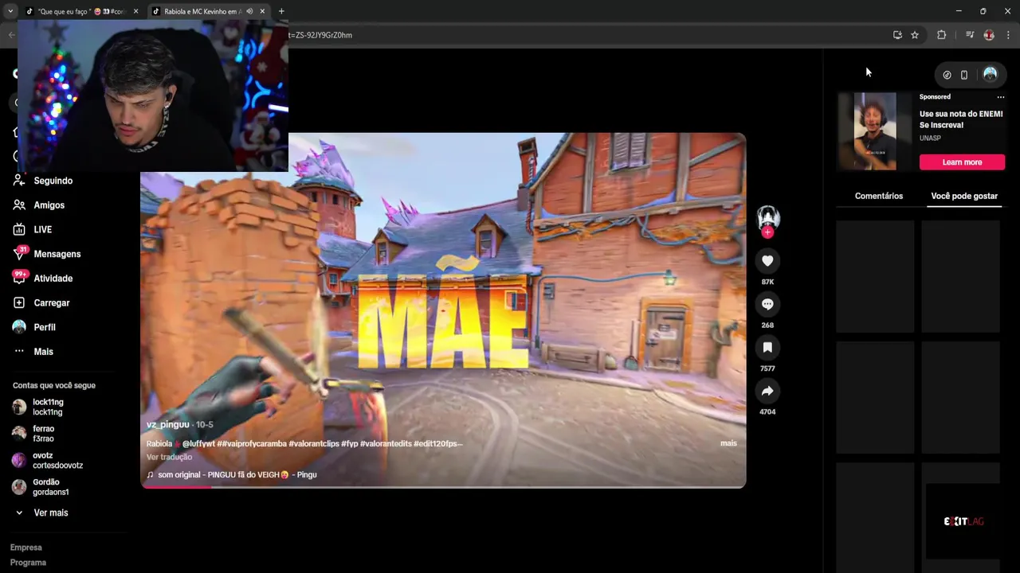Open sponsored ad options three dots

point(1001,97)
